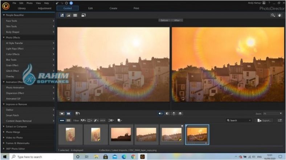This screenshot has height=160, width=286.
Task: Toggle the single photo viewer mode
Action: 62,113
